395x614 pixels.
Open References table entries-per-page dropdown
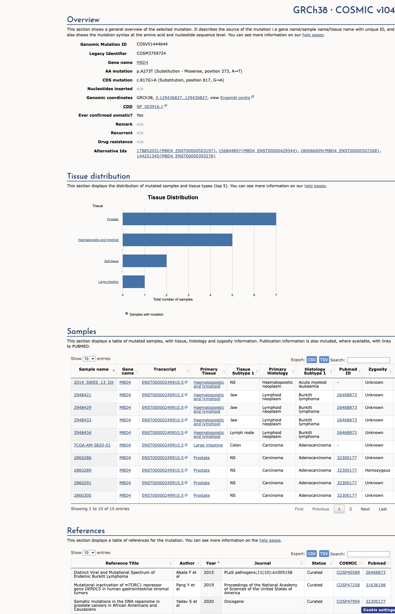click(89, 553)
